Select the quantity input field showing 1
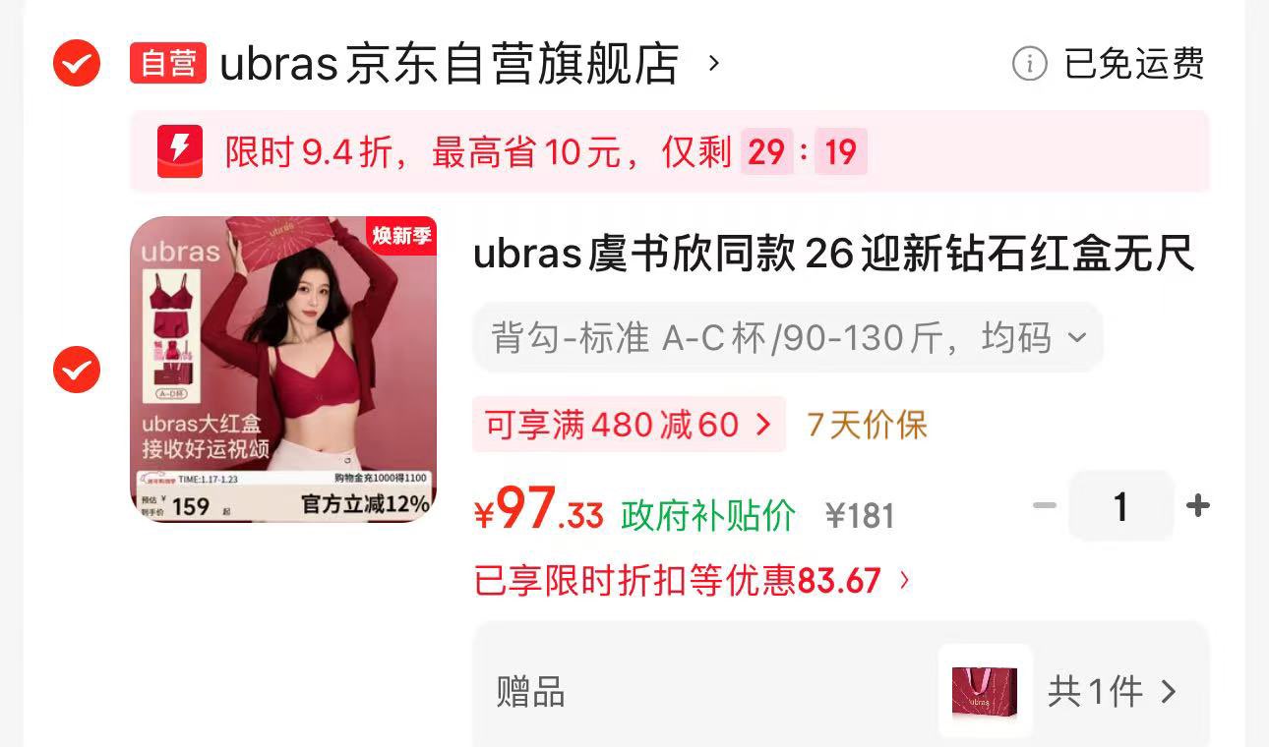The width and height of the screenshot is (1269, 747). click(1120, 506)
